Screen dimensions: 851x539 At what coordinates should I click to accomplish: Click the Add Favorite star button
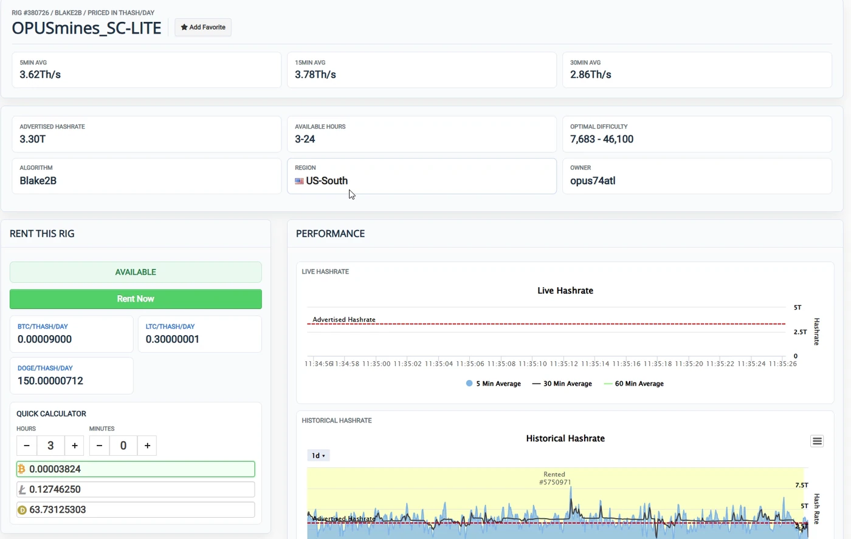coord(203,27)
